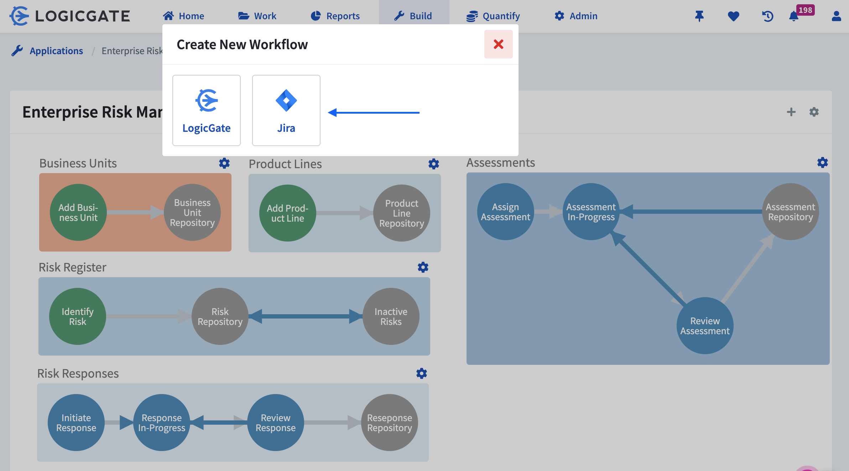Open the user profile icon
Screen dimensions: 849x471
pos(836,16)
